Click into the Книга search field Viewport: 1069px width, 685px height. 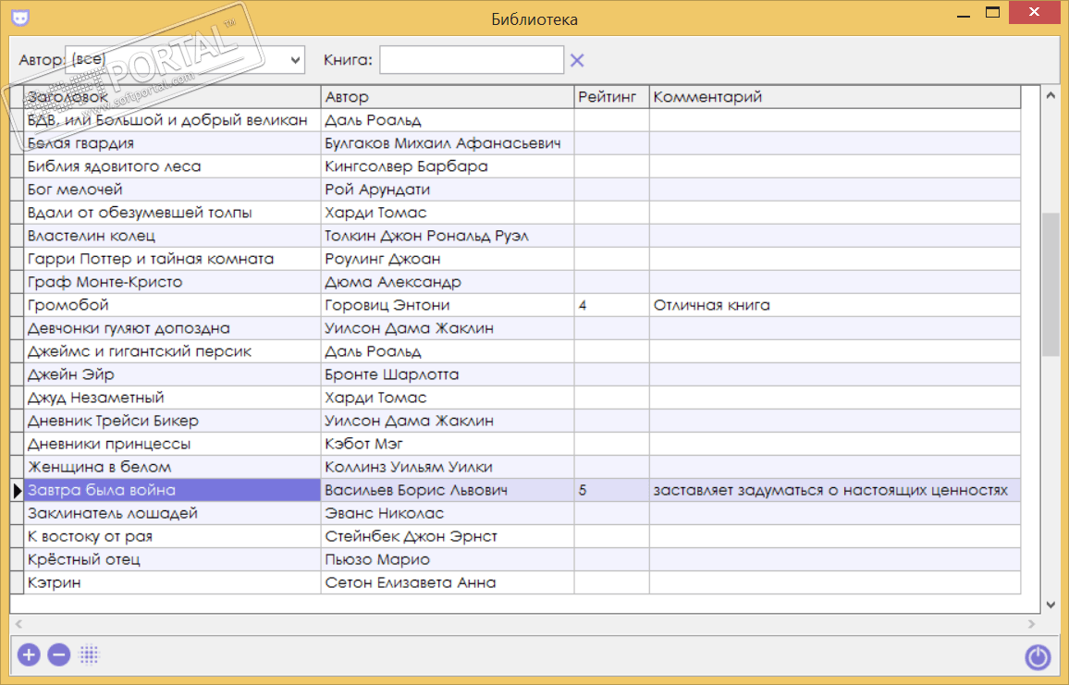(x=472, y=59)
